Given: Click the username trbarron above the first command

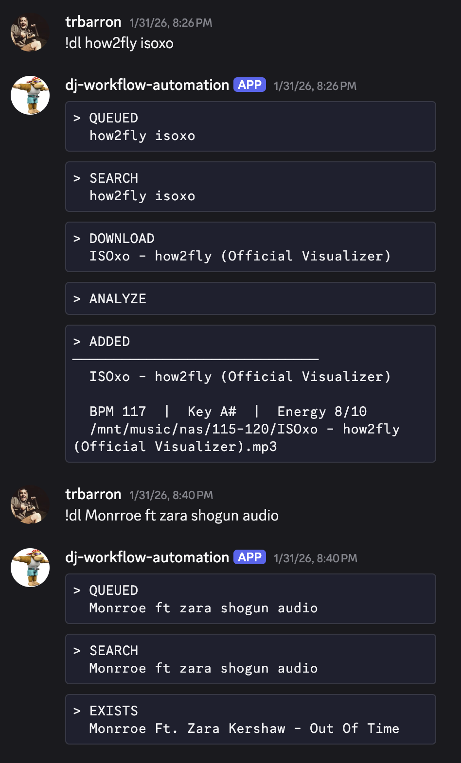Looking at the screenshot, I should [93, 22].
